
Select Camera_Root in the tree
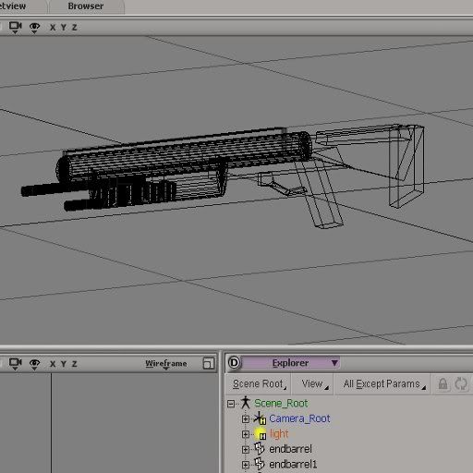299,418
